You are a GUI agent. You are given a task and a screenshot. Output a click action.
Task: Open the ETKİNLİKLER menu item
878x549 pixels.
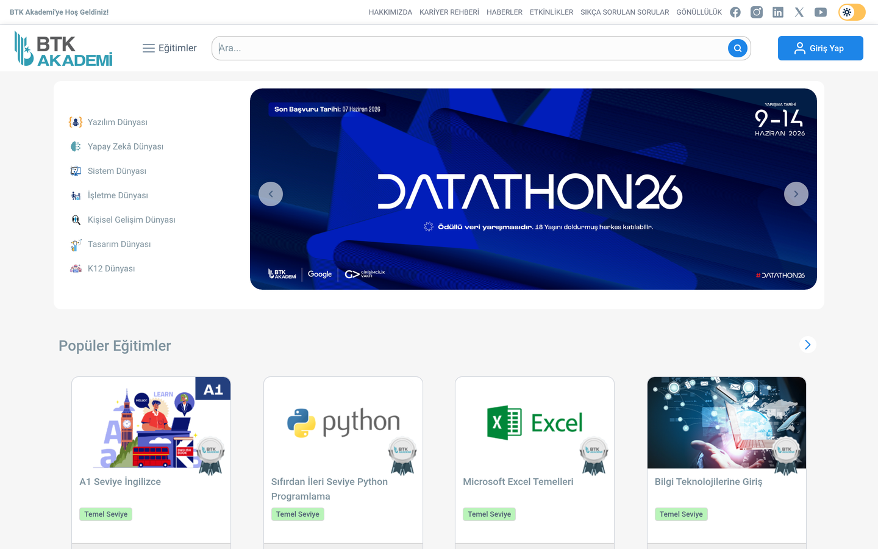[x=551, y=12]
